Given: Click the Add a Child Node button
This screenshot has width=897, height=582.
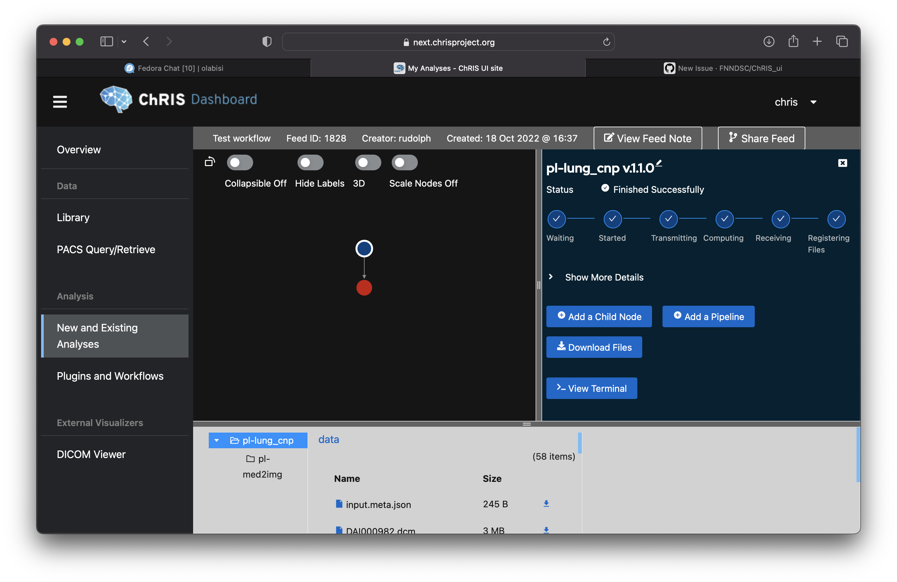Looking at the screenshot, I should pyautogui.click(x=599, y=316).
